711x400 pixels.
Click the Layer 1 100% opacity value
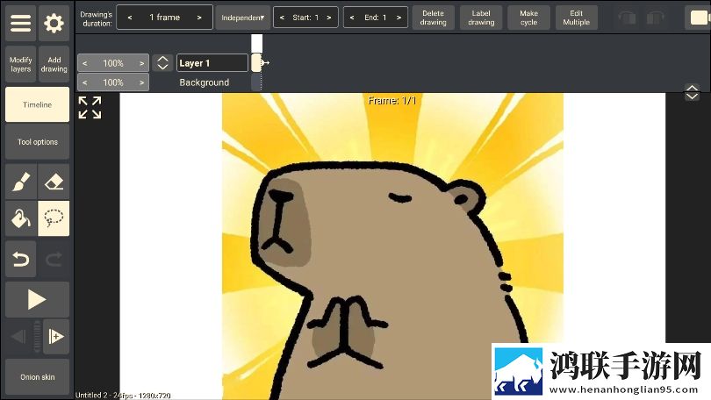coord(113,63)
